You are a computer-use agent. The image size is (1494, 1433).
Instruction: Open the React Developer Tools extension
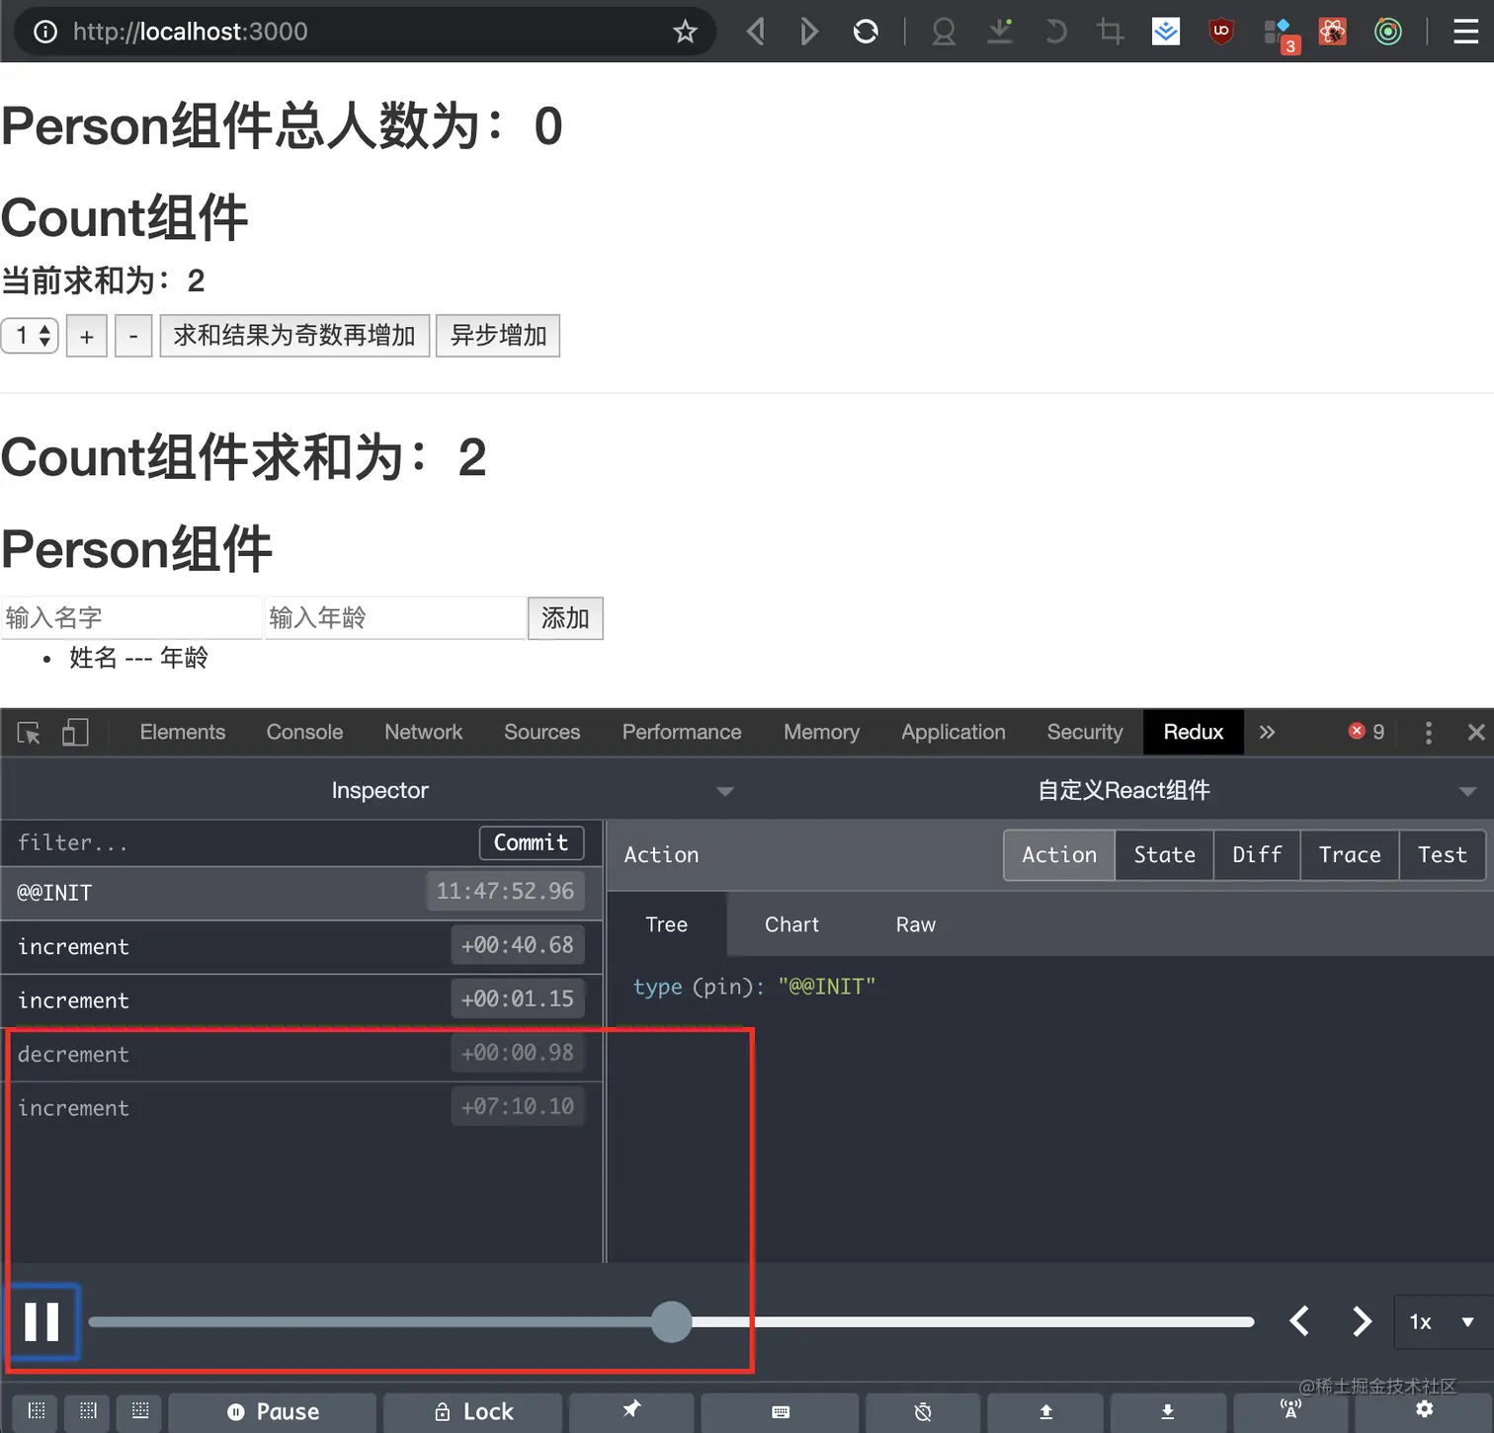coord(1332,32)
